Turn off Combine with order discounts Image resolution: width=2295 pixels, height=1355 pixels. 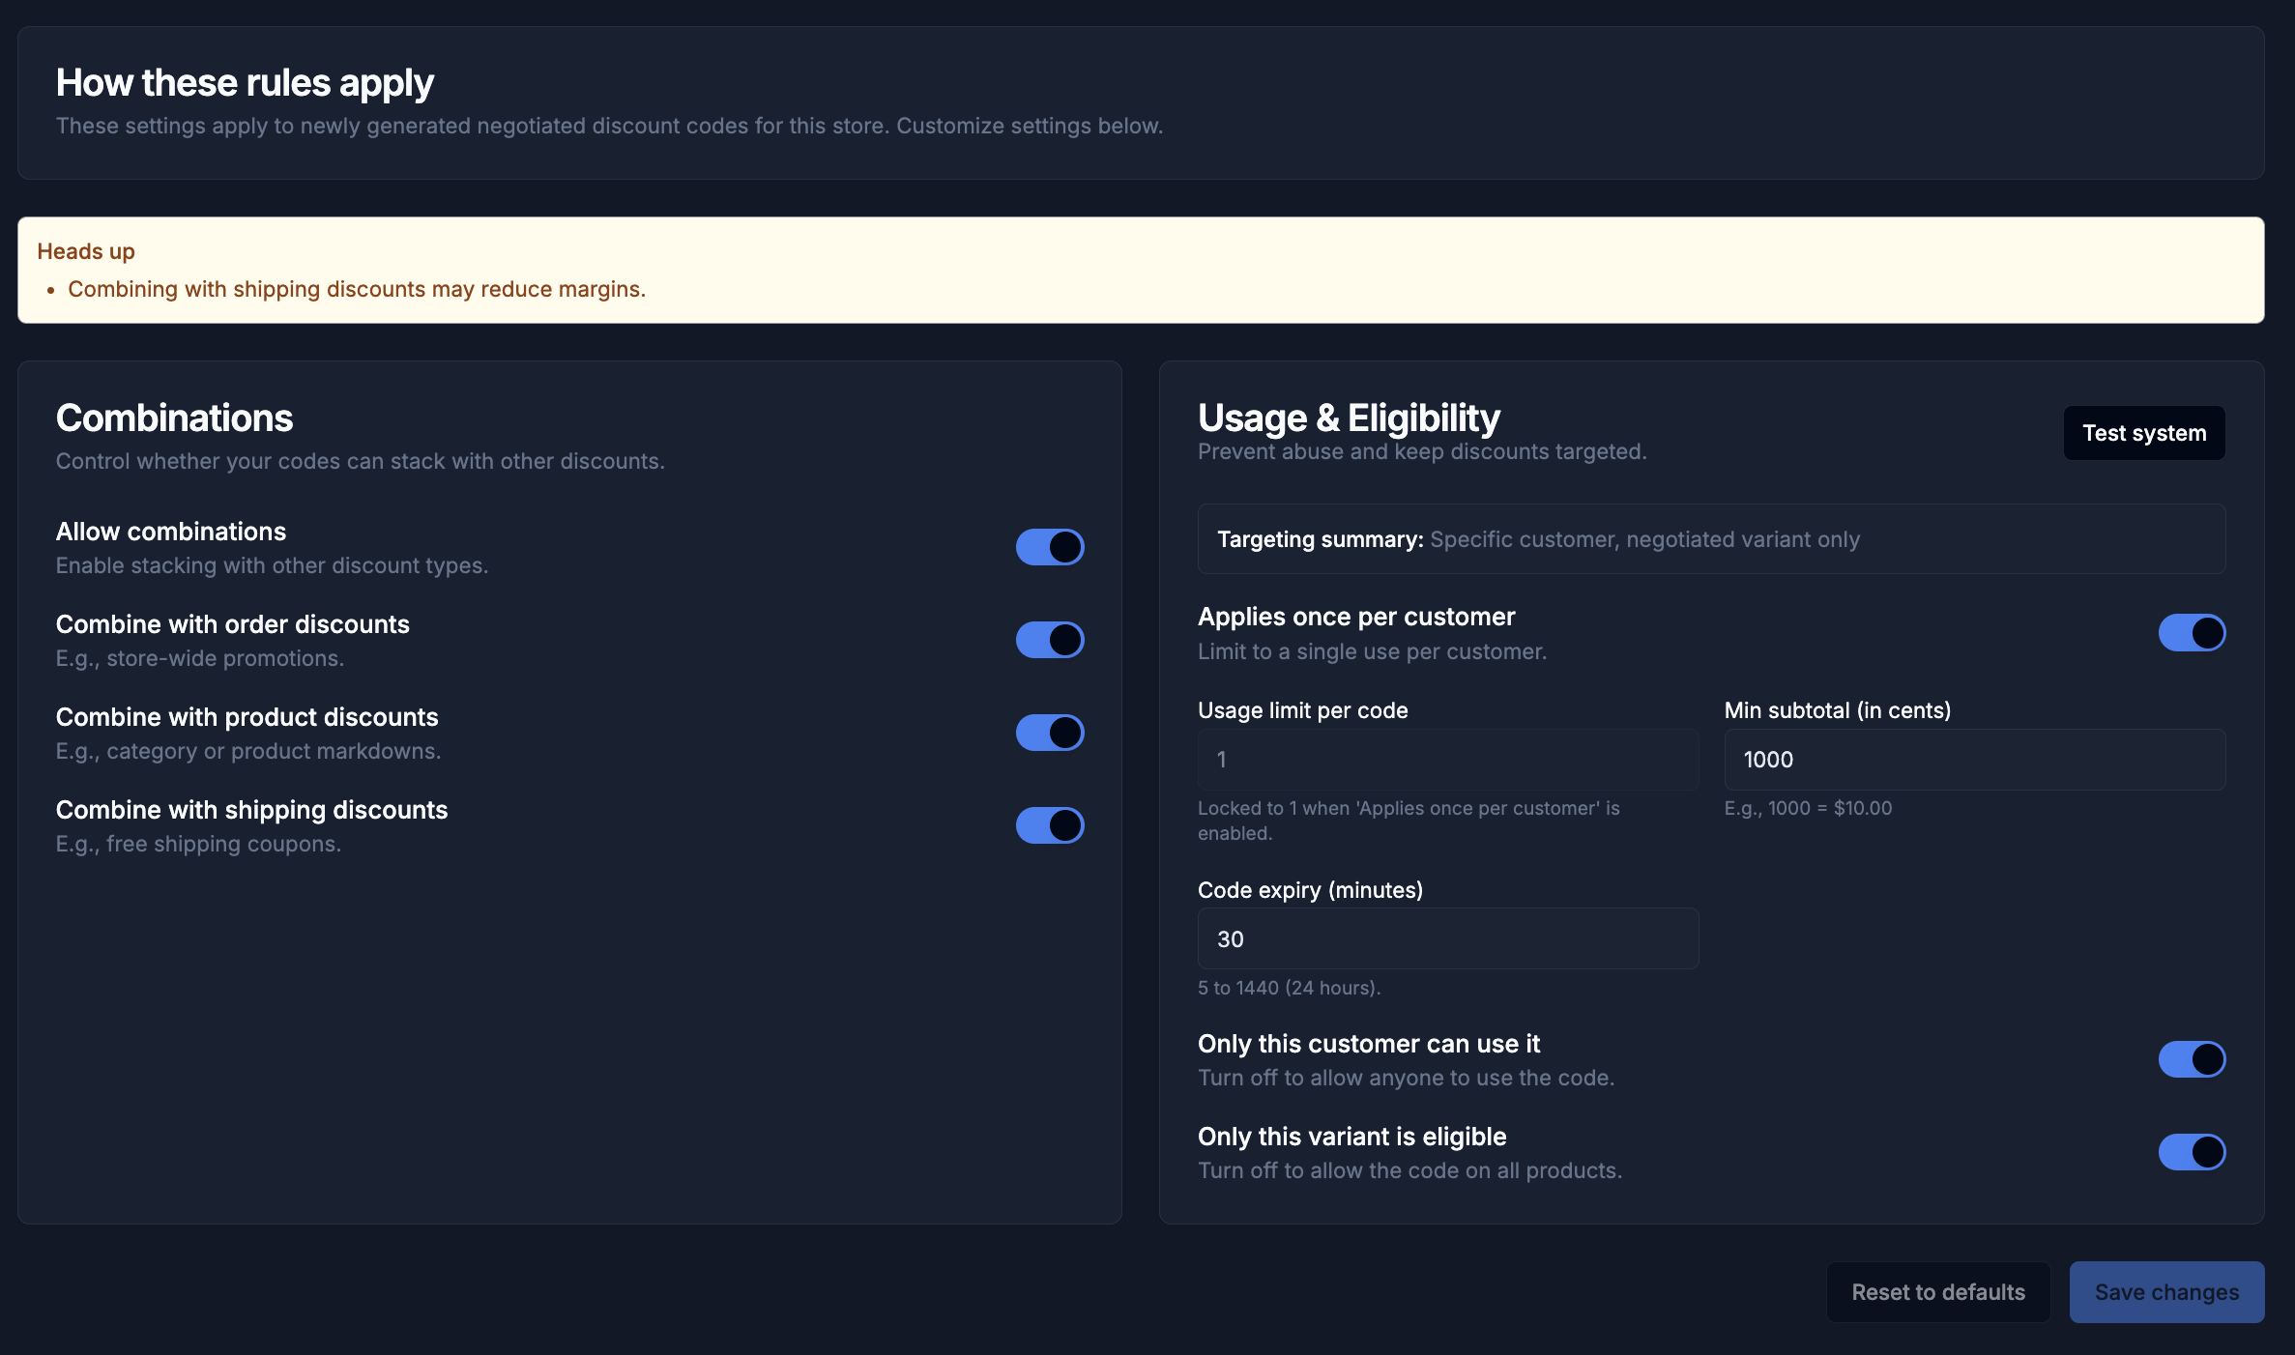pyautogui.click(x=1050, y=639)
